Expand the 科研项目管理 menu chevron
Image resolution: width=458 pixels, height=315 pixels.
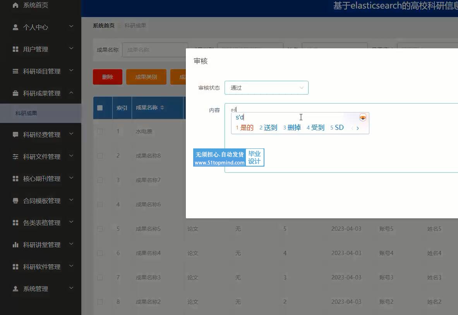point(71,71)
